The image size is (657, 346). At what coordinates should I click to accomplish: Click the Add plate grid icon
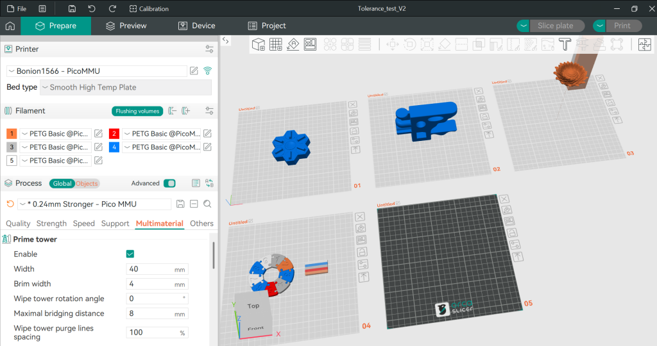coord(276,44)
